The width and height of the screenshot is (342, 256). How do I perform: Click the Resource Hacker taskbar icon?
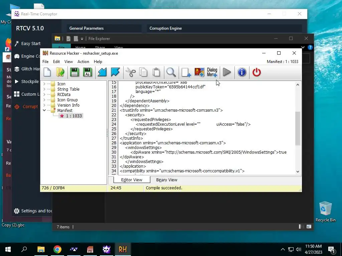tap(123, 249)
